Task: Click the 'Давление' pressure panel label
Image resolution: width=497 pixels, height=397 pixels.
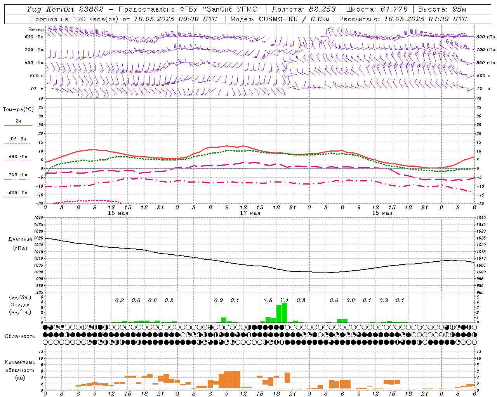Action: point(20,240)
